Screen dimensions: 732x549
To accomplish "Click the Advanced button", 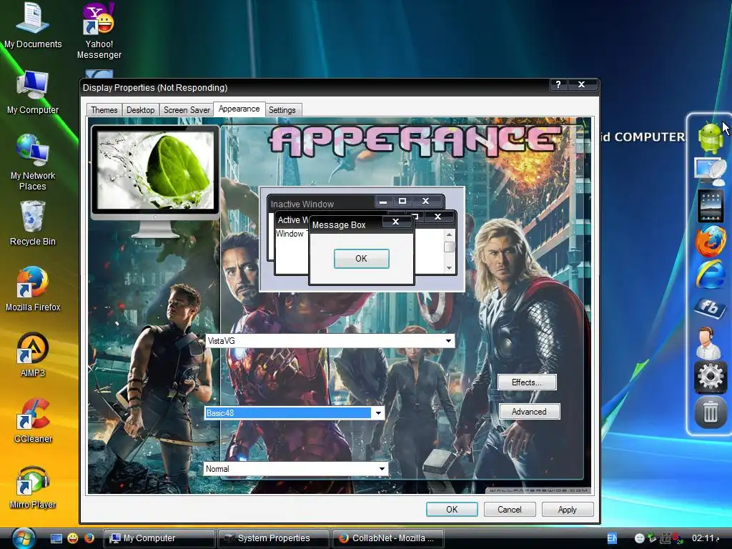I will [x=529, y=412].
